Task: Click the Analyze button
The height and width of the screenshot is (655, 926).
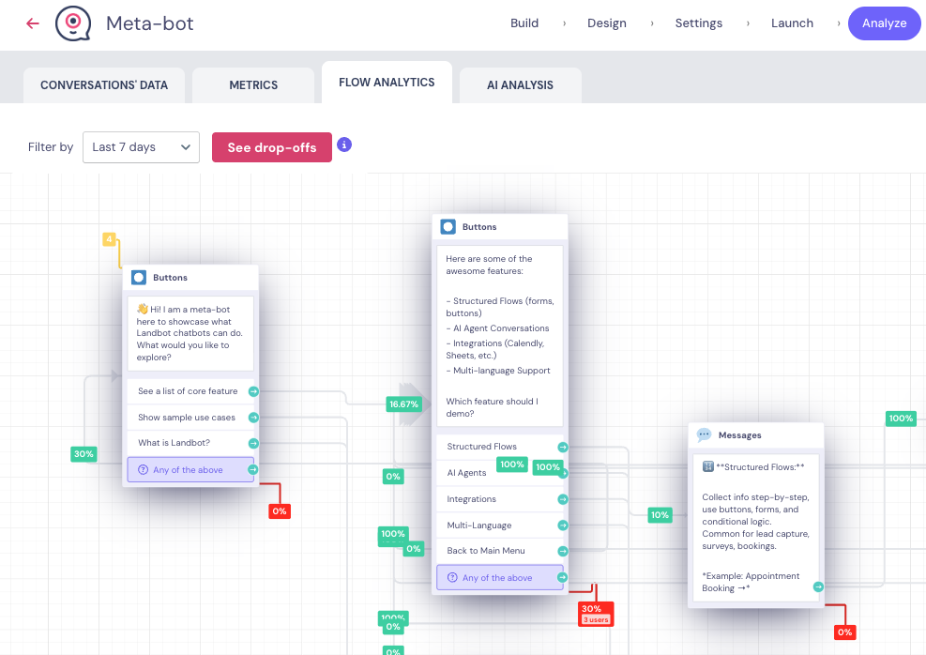Action: 884,23
